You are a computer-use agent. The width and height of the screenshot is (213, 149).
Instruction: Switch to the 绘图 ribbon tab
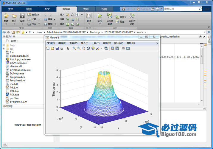[x=29, y=9]
